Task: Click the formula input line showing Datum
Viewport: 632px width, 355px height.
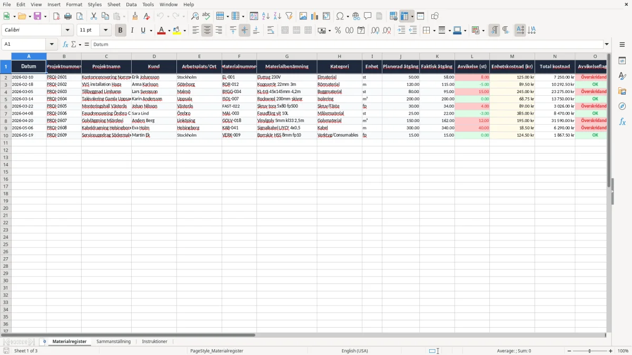Action: [x=347, y=45]
